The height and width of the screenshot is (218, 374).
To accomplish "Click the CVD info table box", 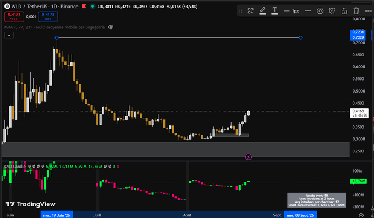I will coord(317,200).
